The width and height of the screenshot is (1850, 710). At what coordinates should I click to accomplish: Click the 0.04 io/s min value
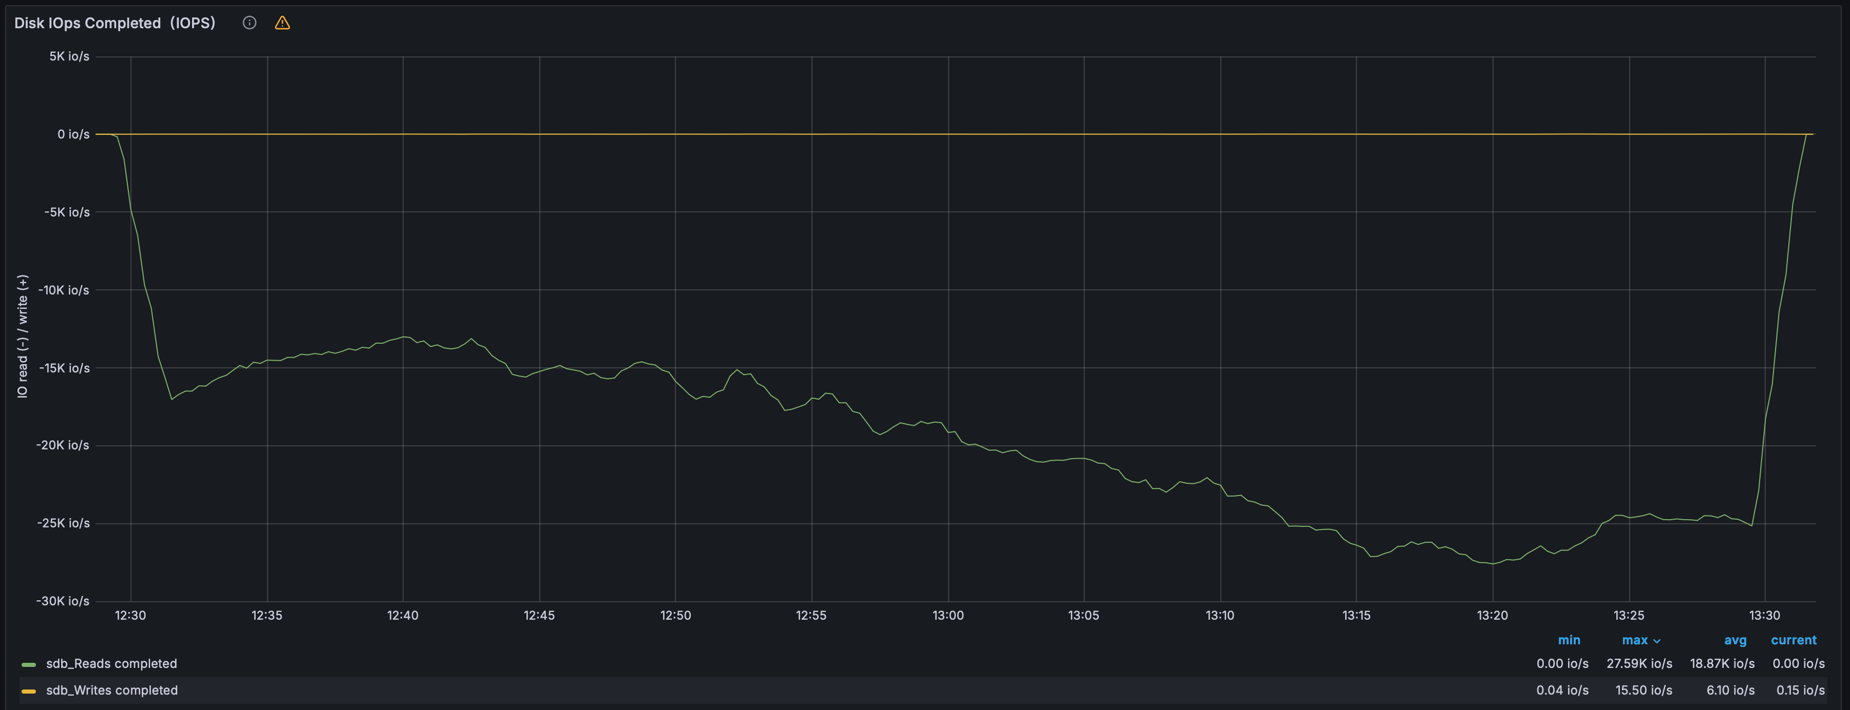[1562, 690]
